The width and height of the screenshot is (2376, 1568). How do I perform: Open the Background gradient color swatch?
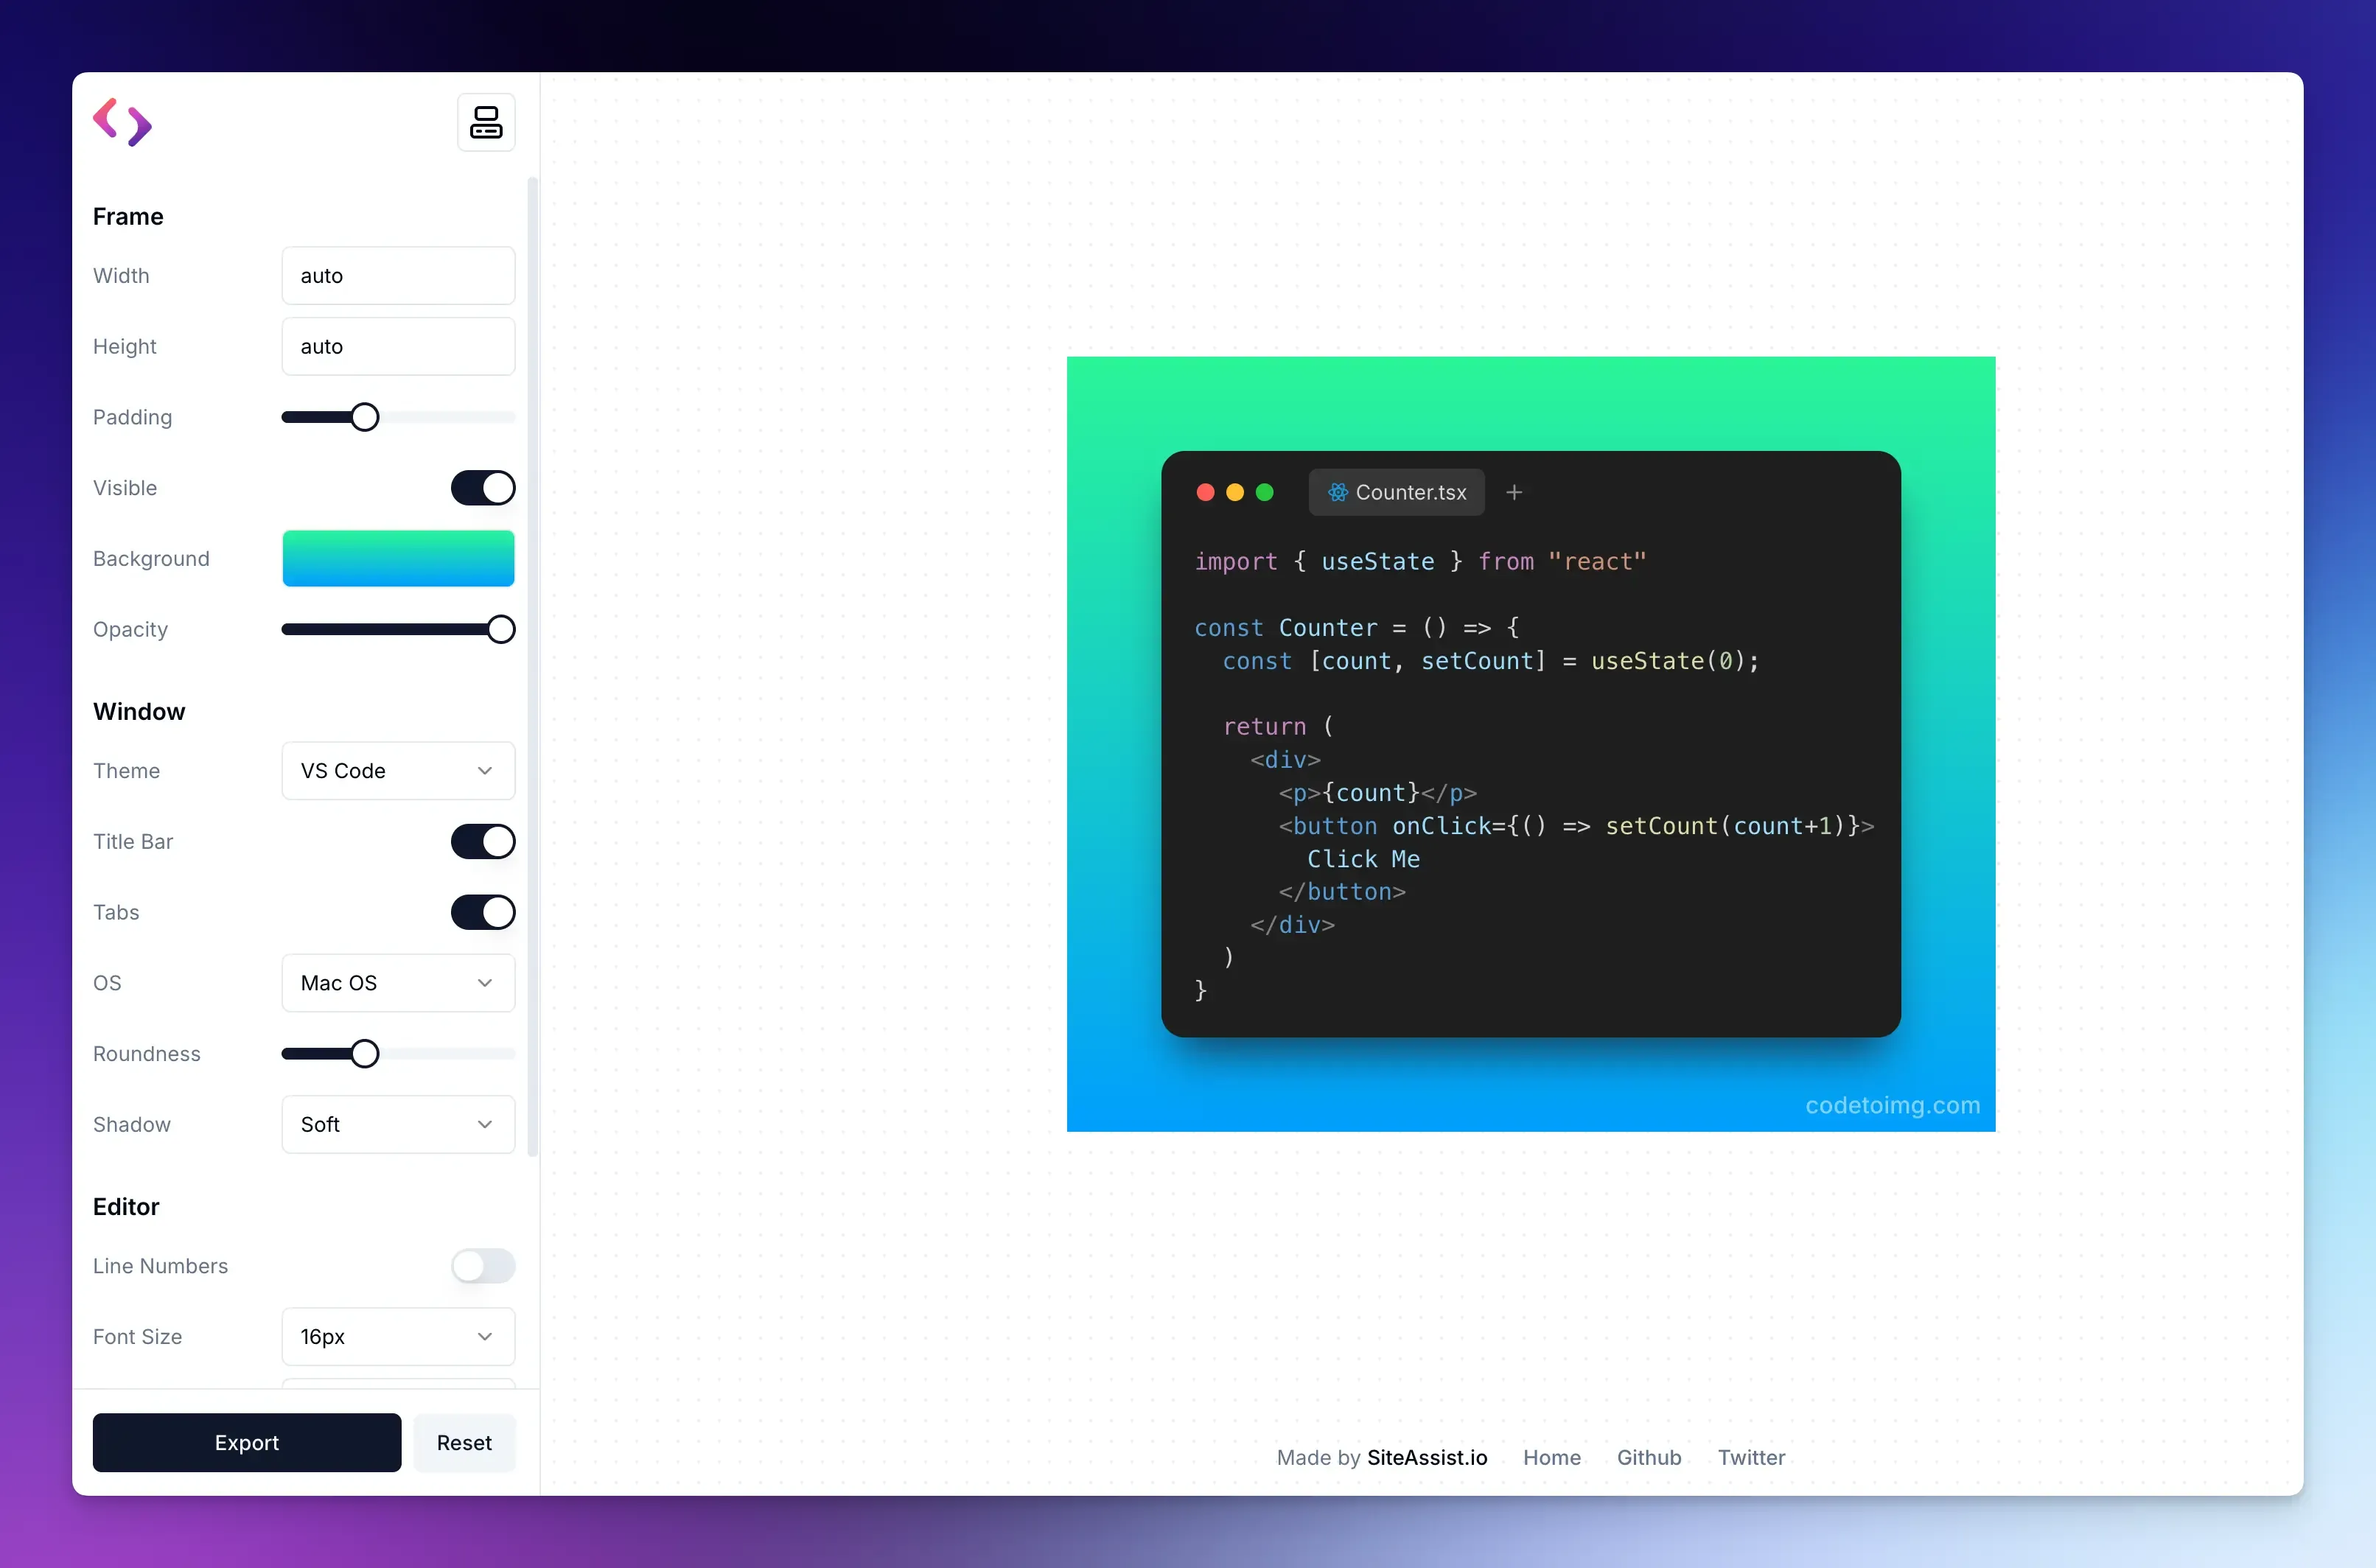397,558
